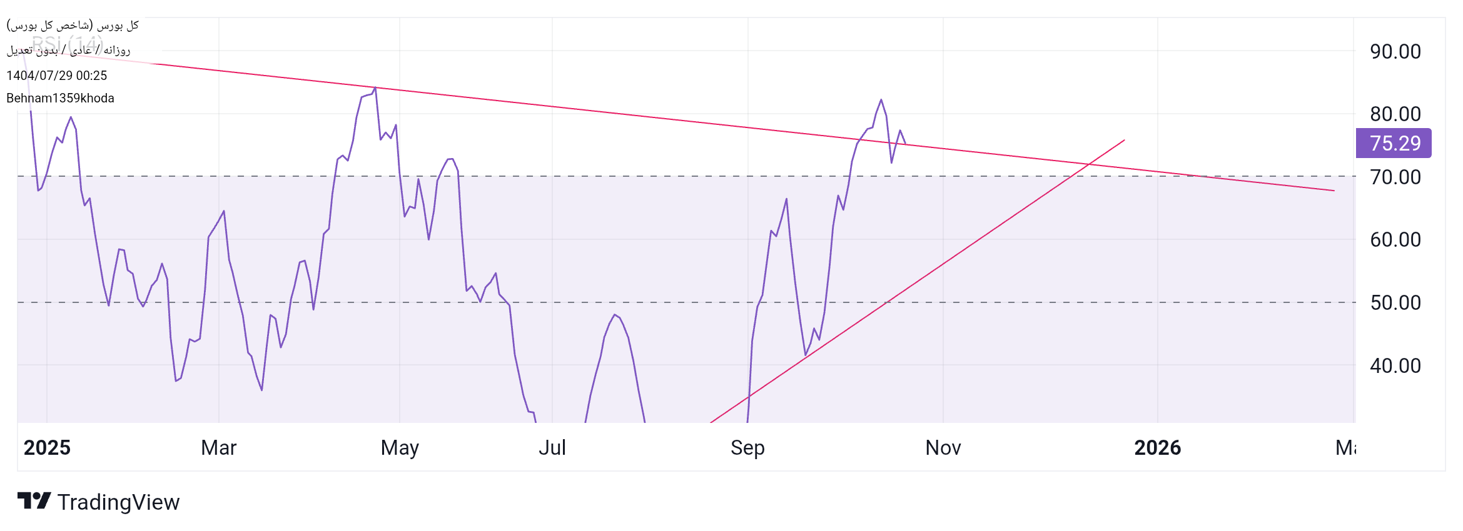Click the 80.00 level on the price axis
Viewport: 1463px width, 531px height.
pos(1395,114)
